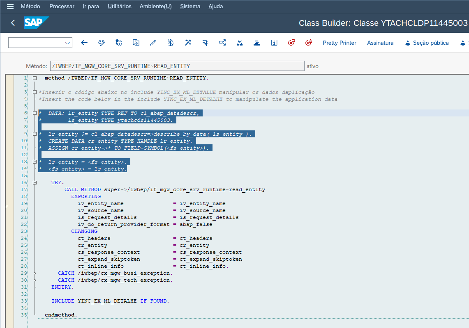Viewport: 469px width, 328px height.
Task: Open the Ir para menu
Action: tap(90, 6)
